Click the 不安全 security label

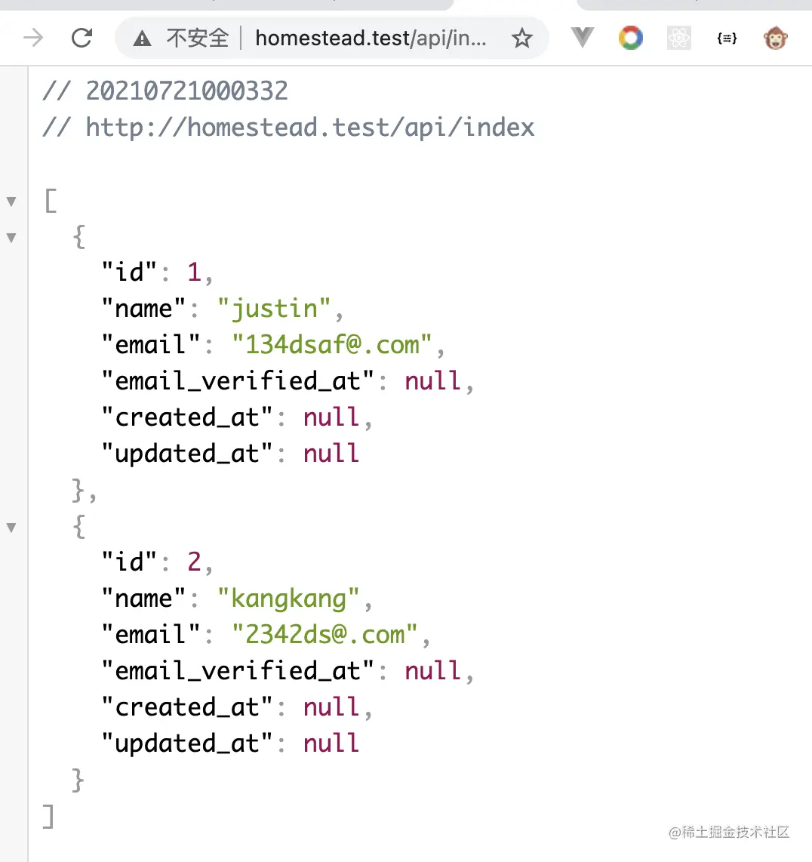click(x=198, y=38)
